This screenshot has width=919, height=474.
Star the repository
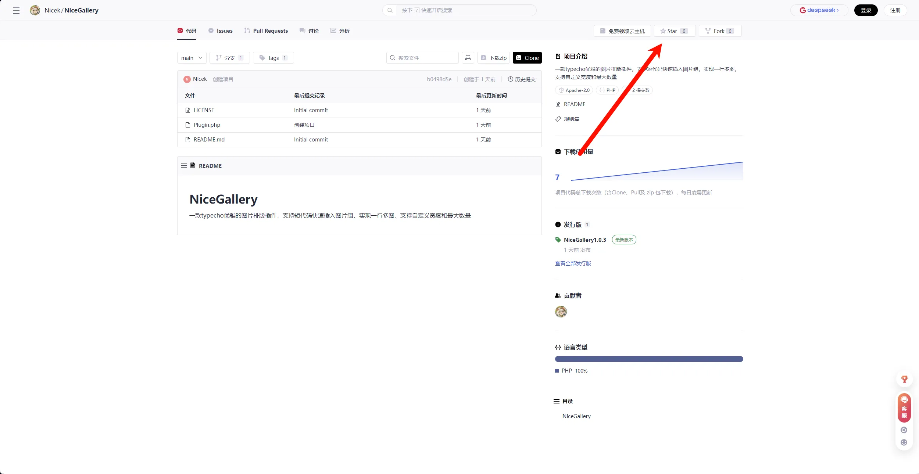(675, 31)
